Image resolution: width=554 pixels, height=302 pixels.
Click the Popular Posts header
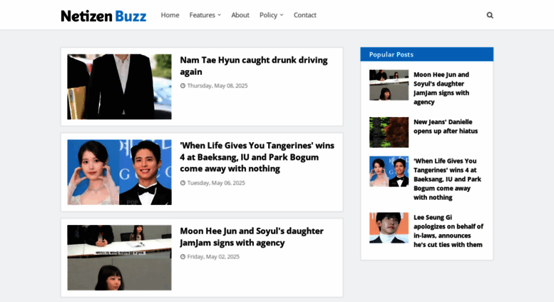point(427,54)
